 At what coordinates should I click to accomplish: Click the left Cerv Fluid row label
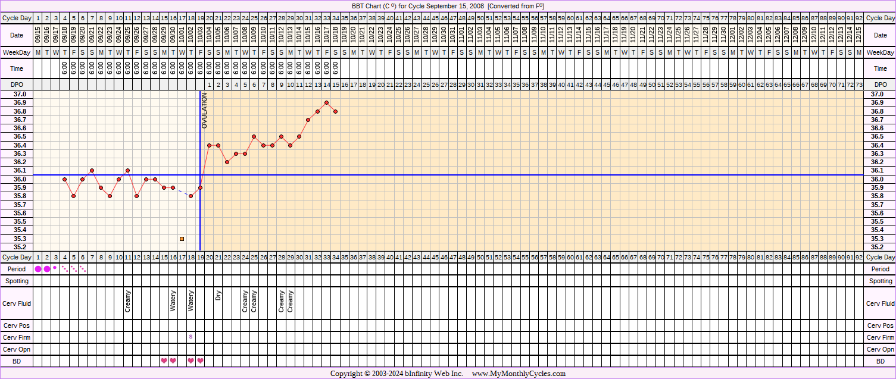tap(17, 303)
